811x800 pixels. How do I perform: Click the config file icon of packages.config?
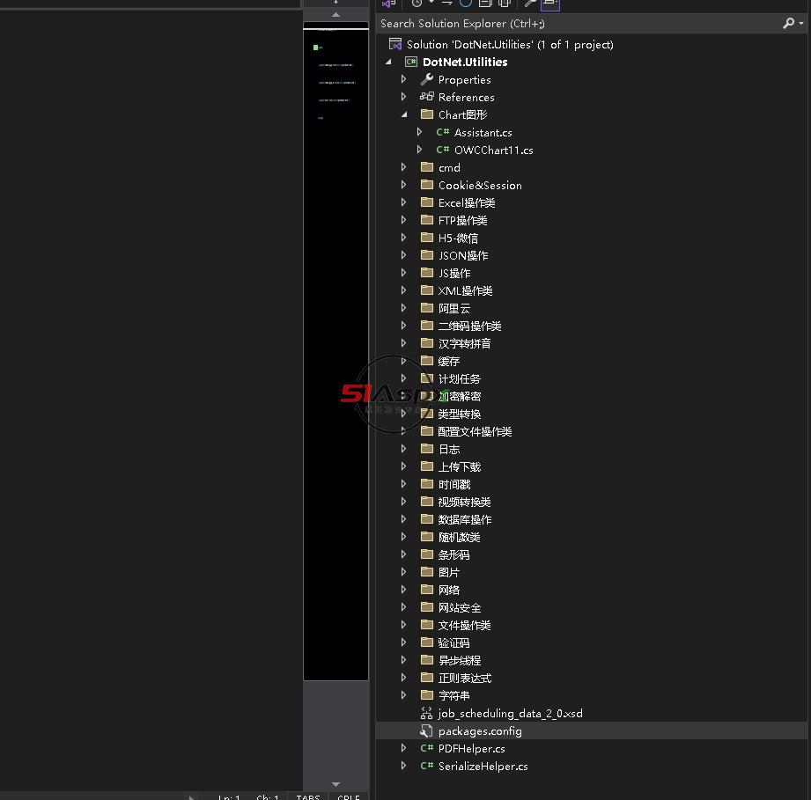[x=426, y=730]
